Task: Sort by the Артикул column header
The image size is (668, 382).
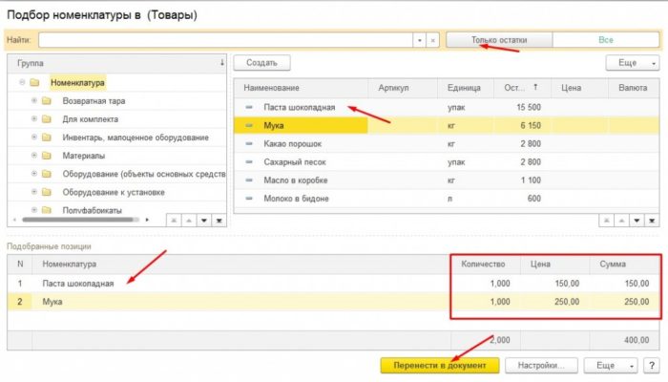Action: point(403,88)
